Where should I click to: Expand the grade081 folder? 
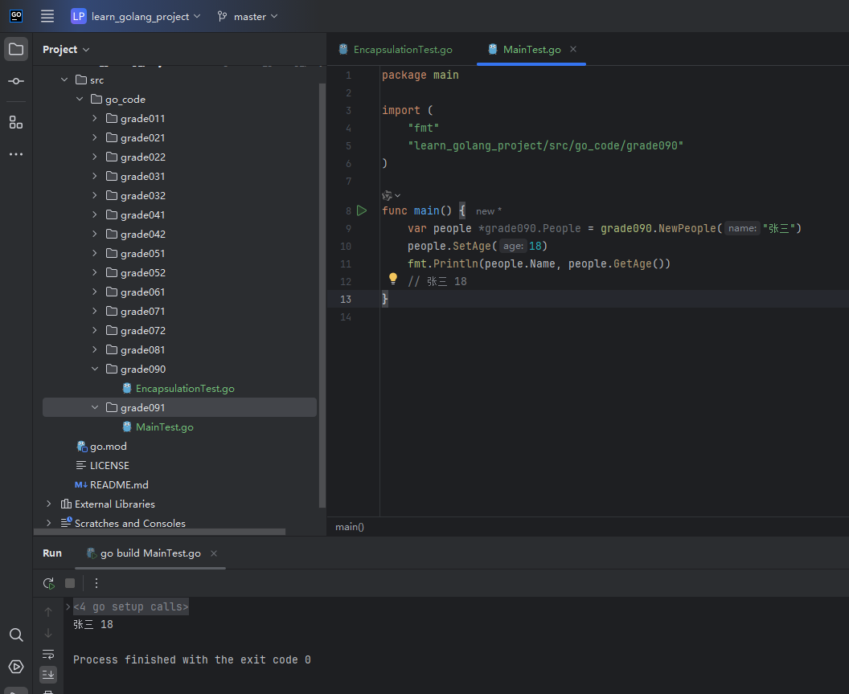(95, 349)
